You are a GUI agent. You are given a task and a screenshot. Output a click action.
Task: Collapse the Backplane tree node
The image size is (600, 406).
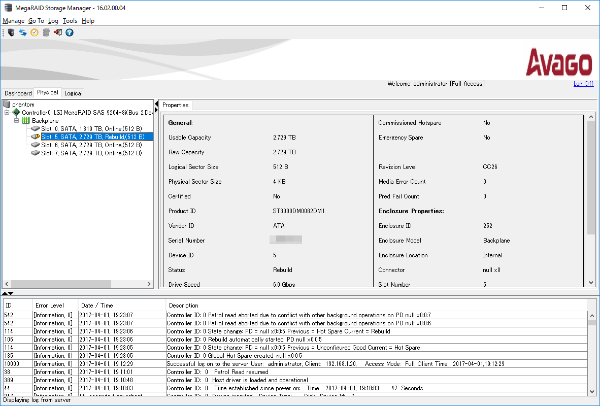click(16, 121)
